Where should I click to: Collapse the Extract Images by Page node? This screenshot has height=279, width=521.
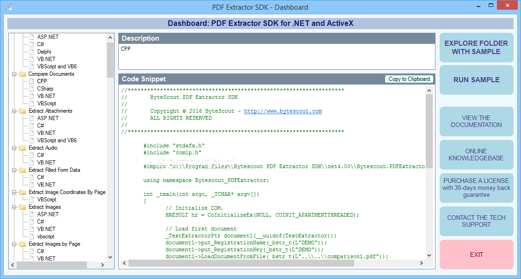(x=14, y=244)
